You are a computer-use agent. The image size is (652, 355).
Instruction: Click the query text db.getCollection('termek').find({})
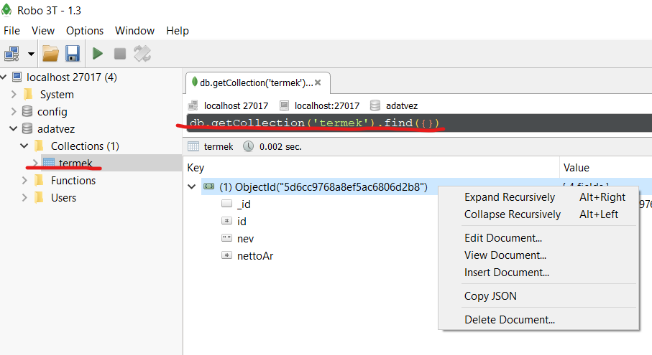(x=314, y=123)
